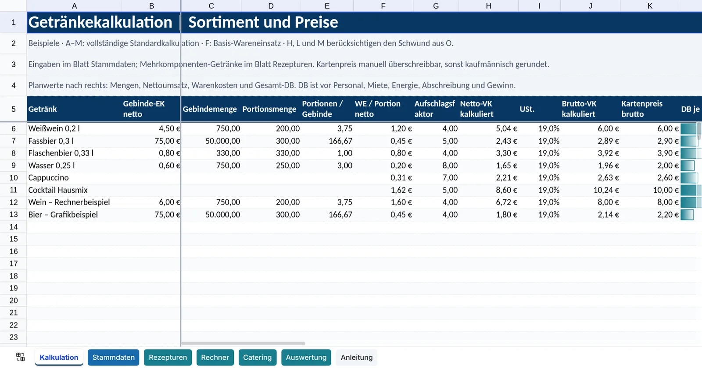Click the 'Flaschenbier 0,33 l' cell

[x=74, y=153]
